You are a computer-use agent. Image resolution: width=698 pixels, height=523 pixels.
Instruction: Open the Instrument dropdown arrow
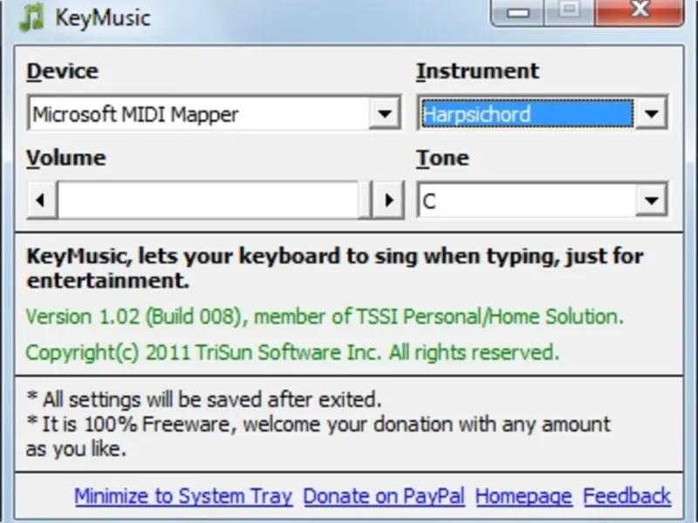(651, 113)
